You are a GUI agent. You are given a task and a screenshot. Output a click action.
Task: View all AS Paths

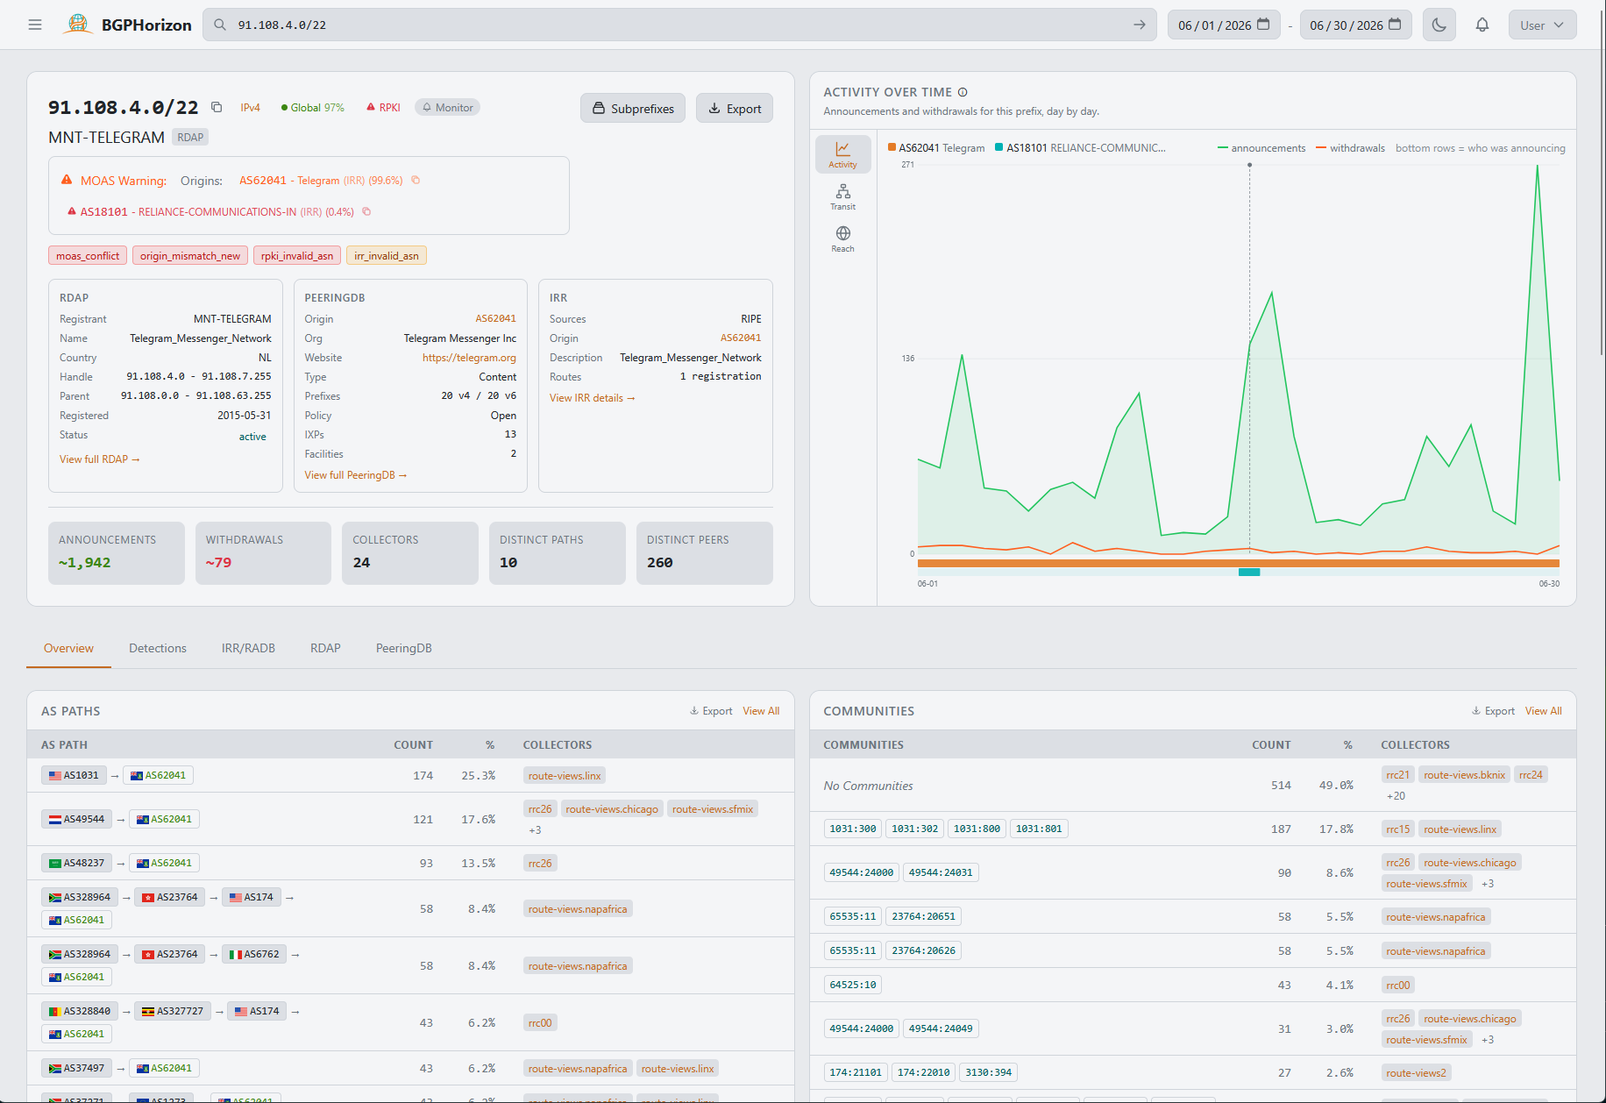click(761, 711)
